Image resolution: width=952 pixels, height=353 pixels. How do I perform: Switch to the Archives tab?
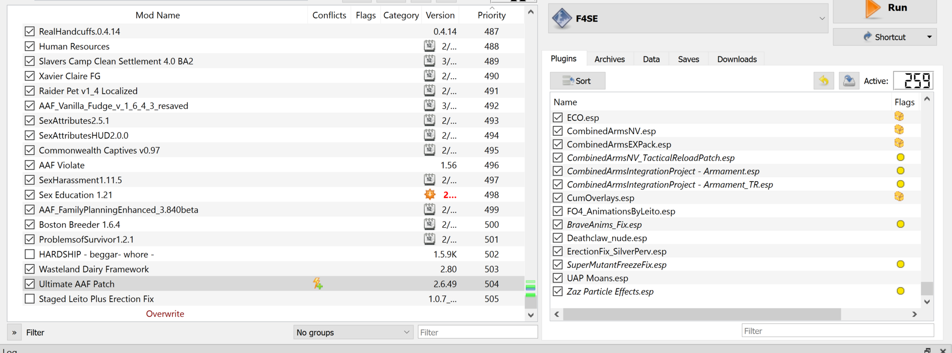coord(609,59)
